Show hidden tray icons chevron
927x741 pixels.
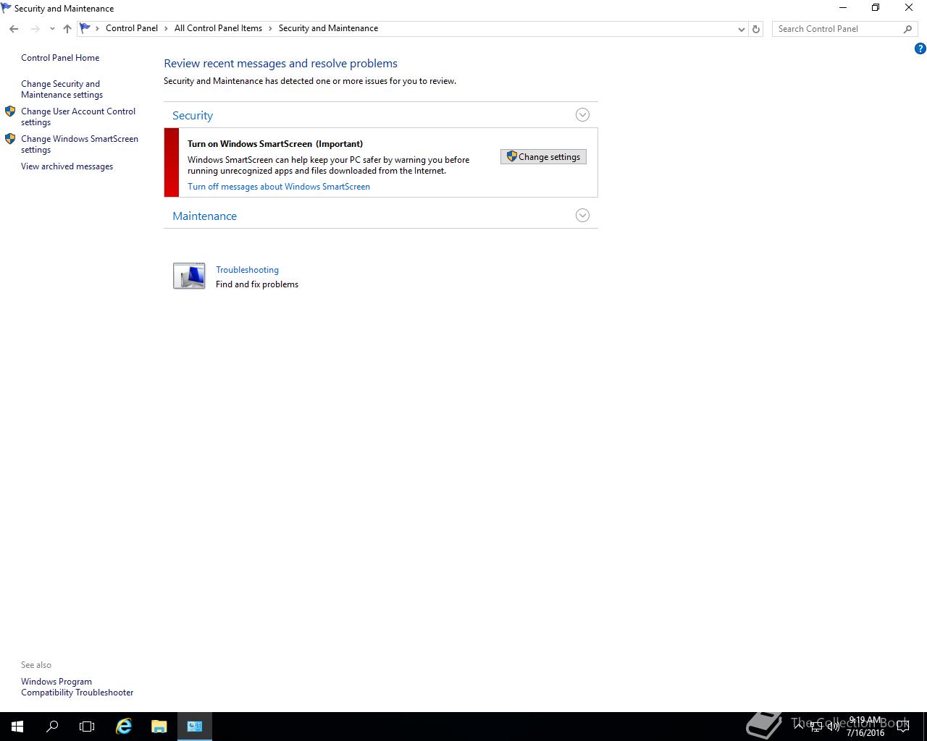[x=799, y=726]
